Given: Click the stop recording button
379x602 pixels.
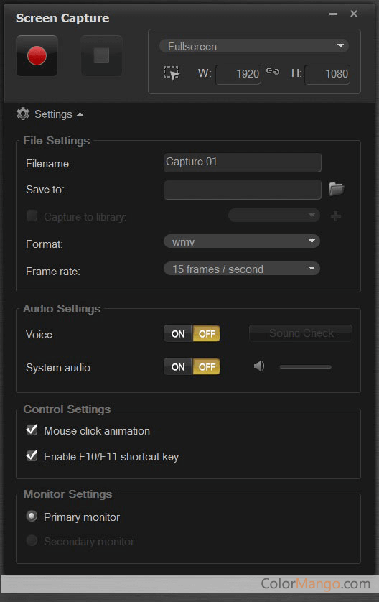Looking at the screenshot, I should 102,55.
